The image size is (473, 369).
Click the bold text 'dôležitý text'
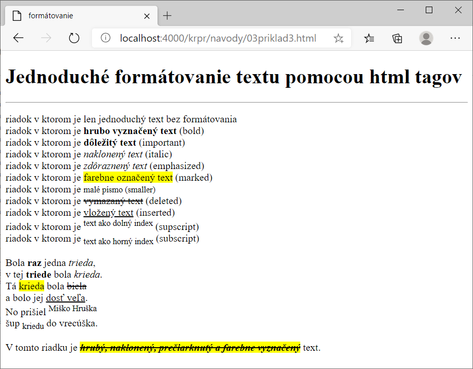(x=110, y=143)
